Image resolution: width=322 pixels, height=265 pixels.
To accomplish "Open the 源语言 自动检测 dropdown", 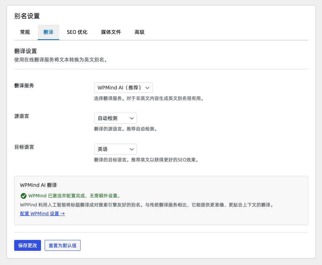I will [x=115, y=118].
